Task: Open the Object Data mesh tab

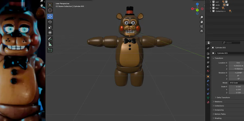Action: pyautogui.click(x=208, y=98)
